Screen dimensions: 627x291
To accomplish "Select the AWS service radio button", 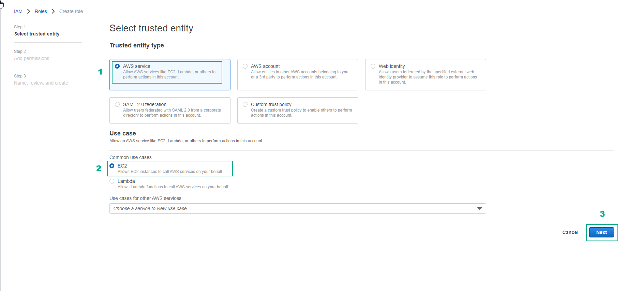I will point(117,66).
